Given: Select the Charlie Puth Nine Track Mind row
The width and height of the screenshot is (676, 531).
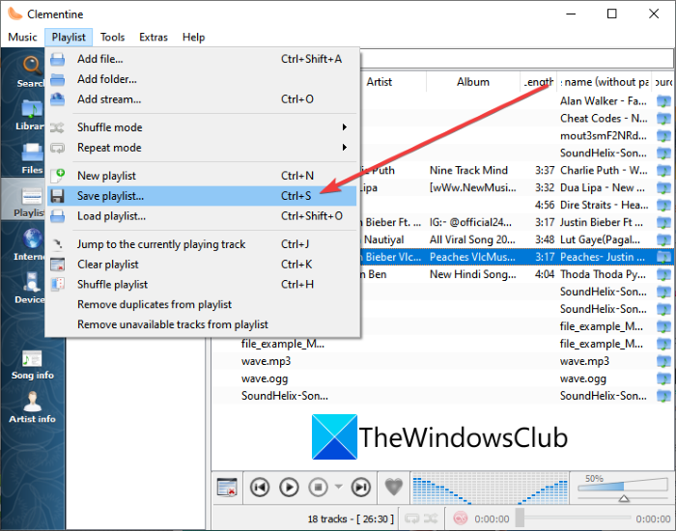Looking at the screenshot, I should tap(516, 170).
